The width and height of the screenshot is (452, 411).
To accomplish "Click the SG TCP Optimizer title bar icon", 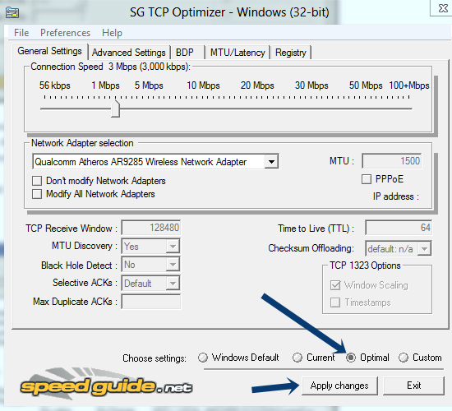I will pos(12,12).
